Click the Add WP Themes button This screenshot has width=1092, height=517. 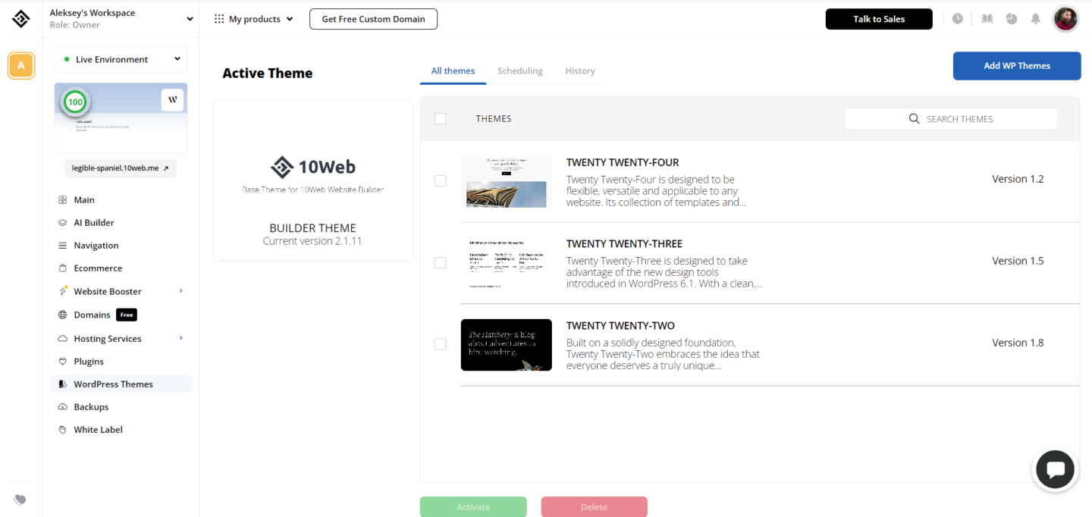click(1017, 66)
